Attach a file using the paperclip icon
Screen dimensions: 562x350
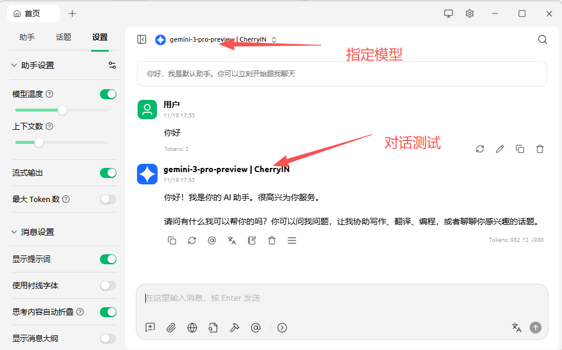click(171, 328)
